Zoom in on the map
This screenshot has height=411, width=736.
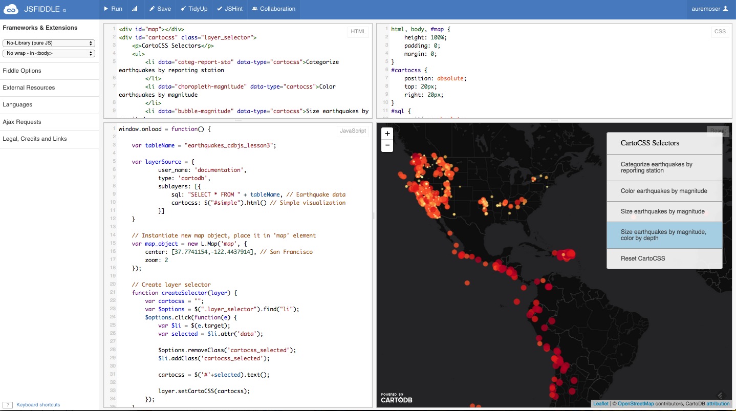[387, 134]
